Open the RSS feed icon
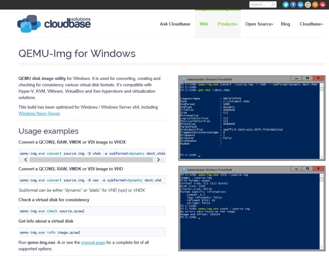Viewport: 329px width, 256px height. pos(315,4)
